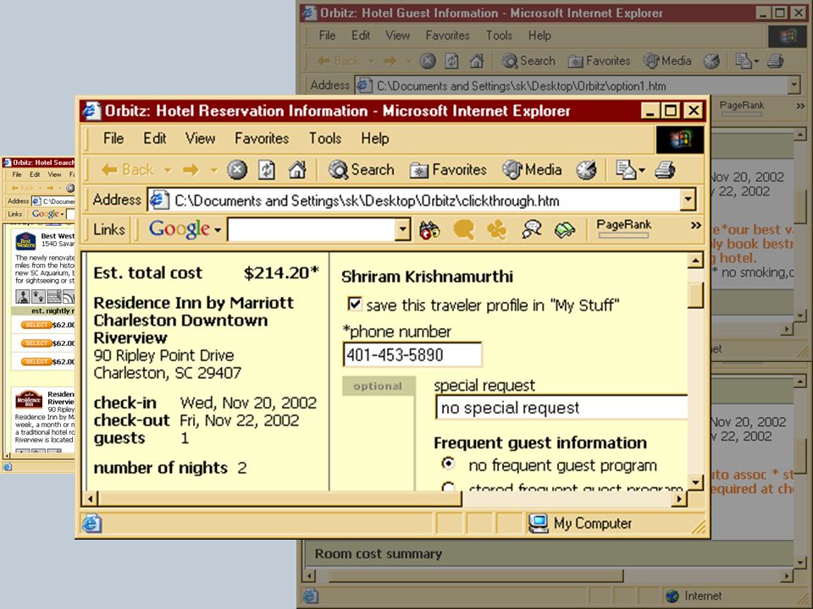
Task: Expand toolbar overflow chevron in Hotel Guest window
Action: coord(800,106)
